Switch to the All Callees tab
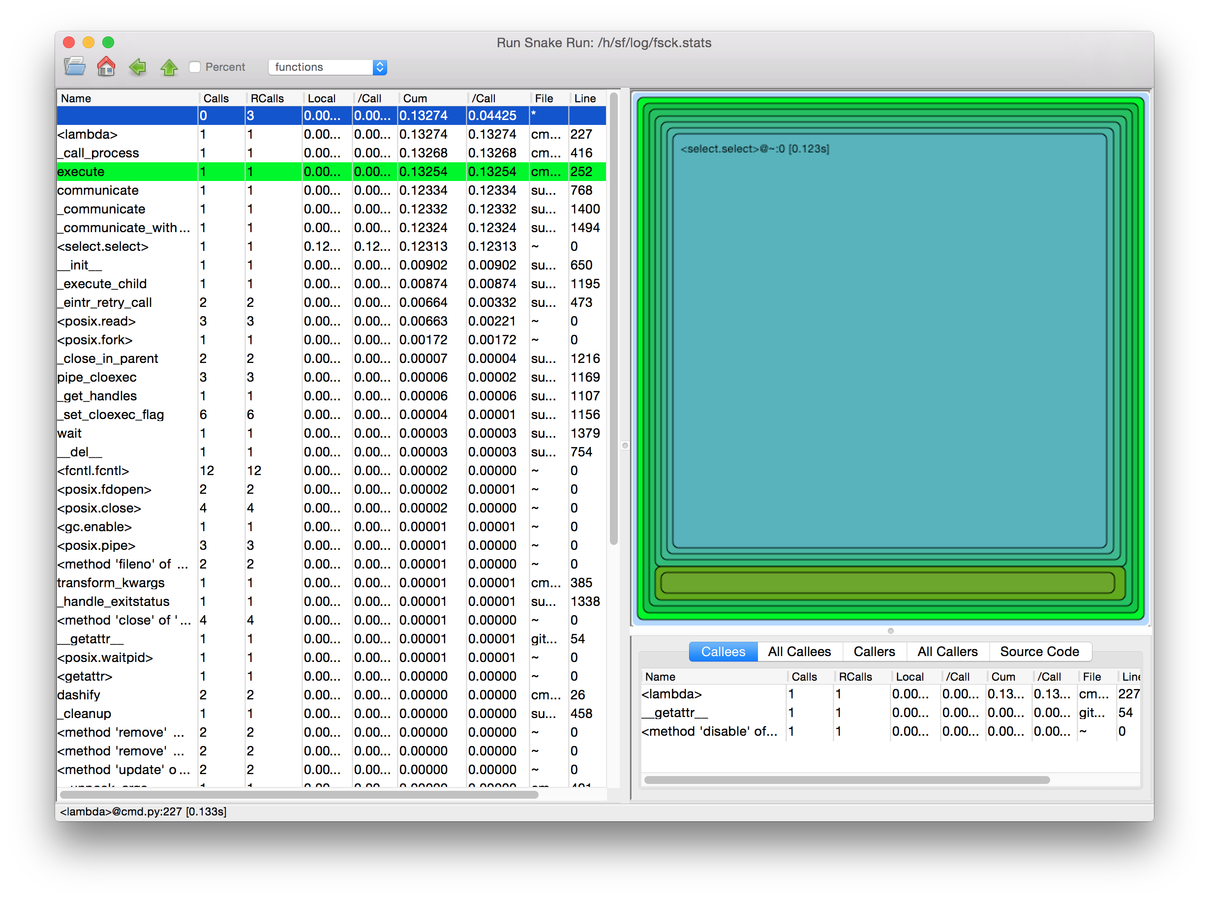This screenshot has height=900, width=1209. [799, 652]
